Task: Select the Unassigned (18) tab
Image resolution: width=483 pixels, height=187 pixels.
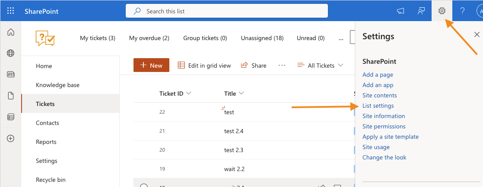Action: 262,38
